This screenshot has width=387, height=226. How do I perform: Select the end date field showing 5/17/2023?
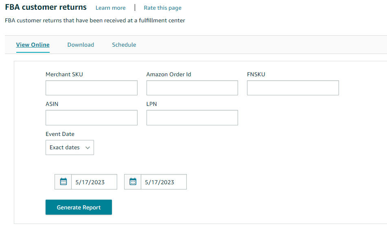click(x=164, y=182)
